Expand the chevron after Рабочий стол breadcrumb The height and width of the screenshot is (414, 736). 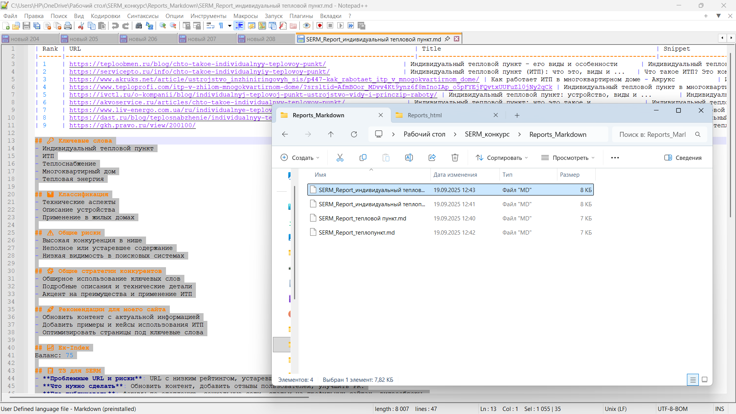(x=455, y=135)
